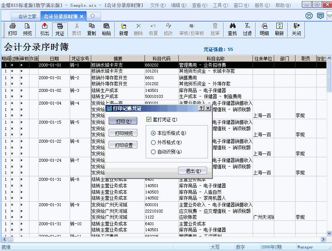This screenshot has height=251, width=332.
Task: Click the smiley face feedback icon
Action: (x=309, y=16)
